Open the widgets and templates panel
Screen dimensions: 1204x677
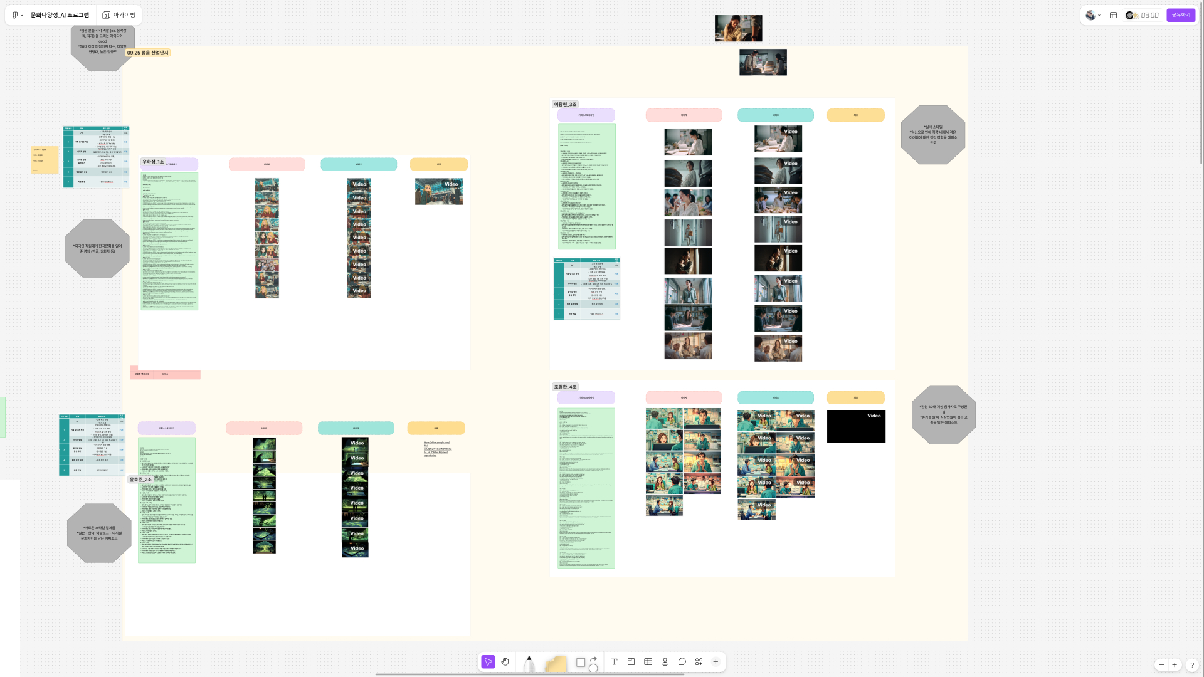(699, 661)
